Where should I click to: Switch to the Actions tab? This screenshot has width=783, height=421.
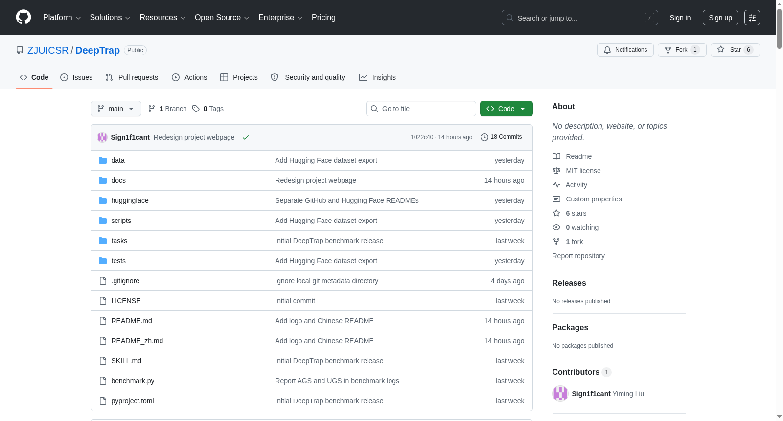click(x=189, y=77)
